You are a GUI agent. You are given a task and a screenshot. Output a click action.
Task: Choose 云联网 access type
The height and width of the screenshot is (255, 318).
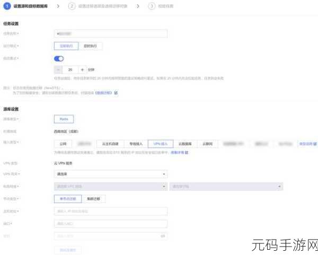pyautogui.click(x=207, y=144)
